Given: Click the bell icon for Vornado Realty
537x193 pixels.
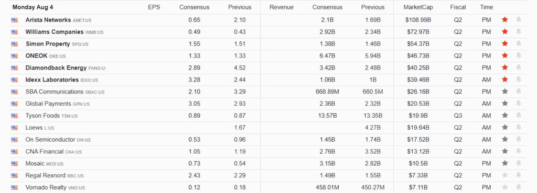Looking at the screenshot, I should coord(519,187).
